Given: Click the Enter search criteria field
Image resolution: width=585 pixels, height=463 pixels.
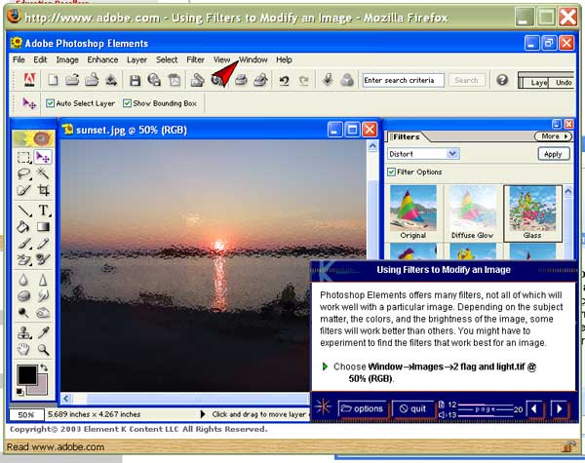Looking at the screenshot, I should pos(404,80).
